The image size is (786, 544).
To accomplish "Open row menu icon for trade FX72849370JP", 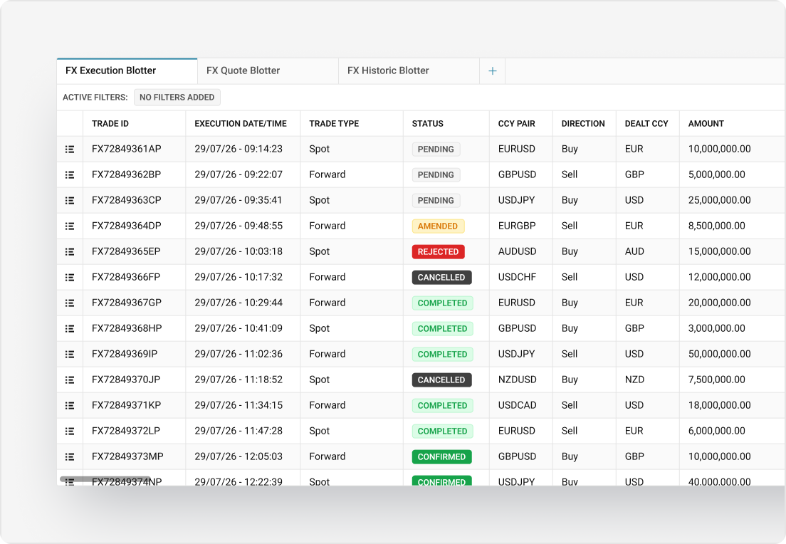I will pos(70,380).
